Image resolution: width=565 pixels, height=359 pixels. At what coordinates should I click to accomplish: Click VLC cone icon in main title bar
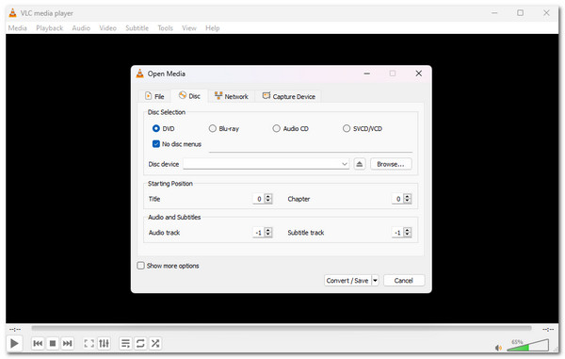click(x=12, y=13)
